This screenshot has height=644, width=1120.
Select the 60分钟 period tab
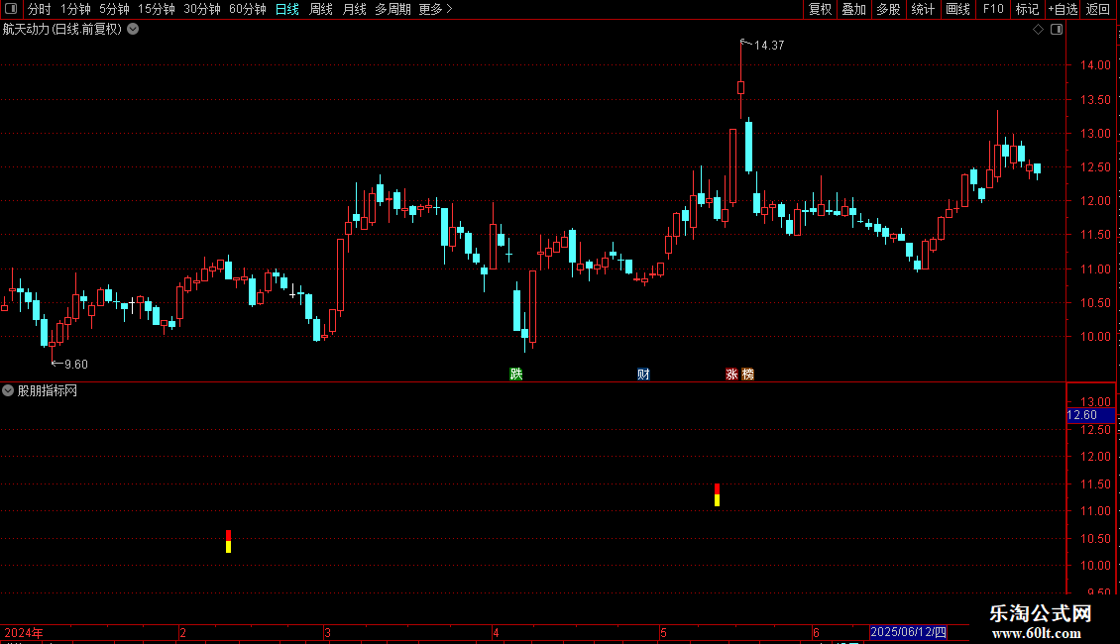[x=248, y=9]
